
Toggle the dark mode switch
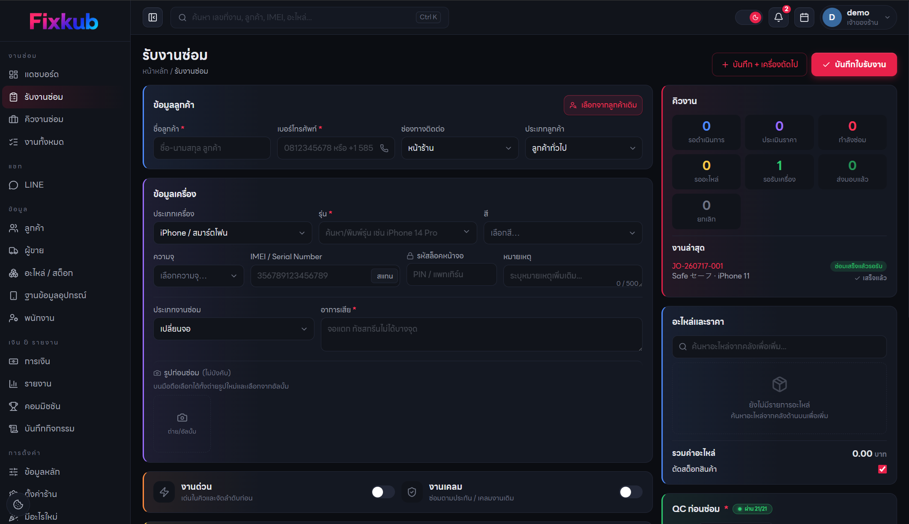(x=749, y=18)
